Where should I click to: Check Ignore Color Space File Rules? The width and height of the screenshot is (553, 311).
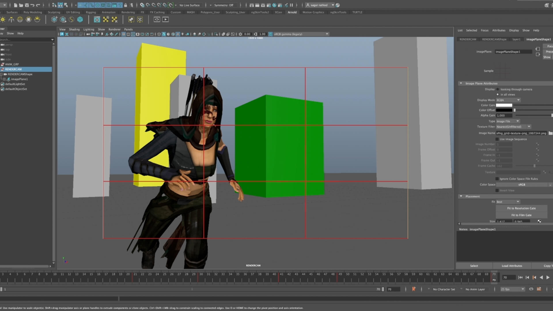point(497,179)
